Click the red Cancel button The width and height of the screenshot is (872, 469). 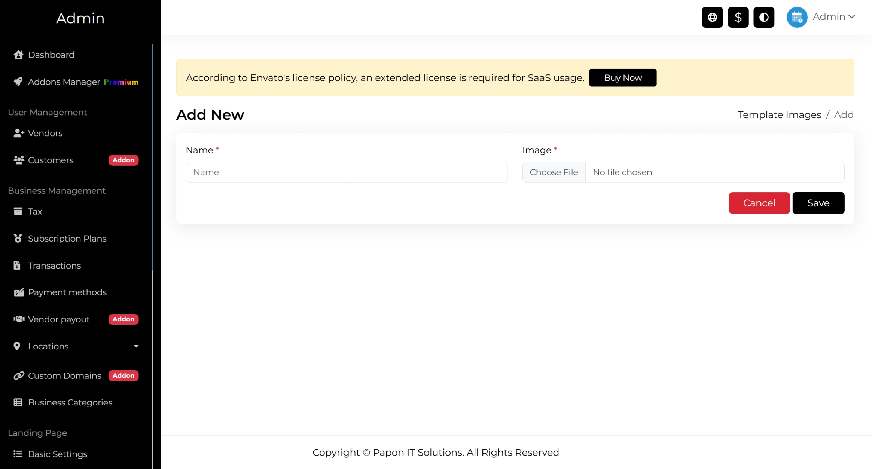tap(759, 203)
